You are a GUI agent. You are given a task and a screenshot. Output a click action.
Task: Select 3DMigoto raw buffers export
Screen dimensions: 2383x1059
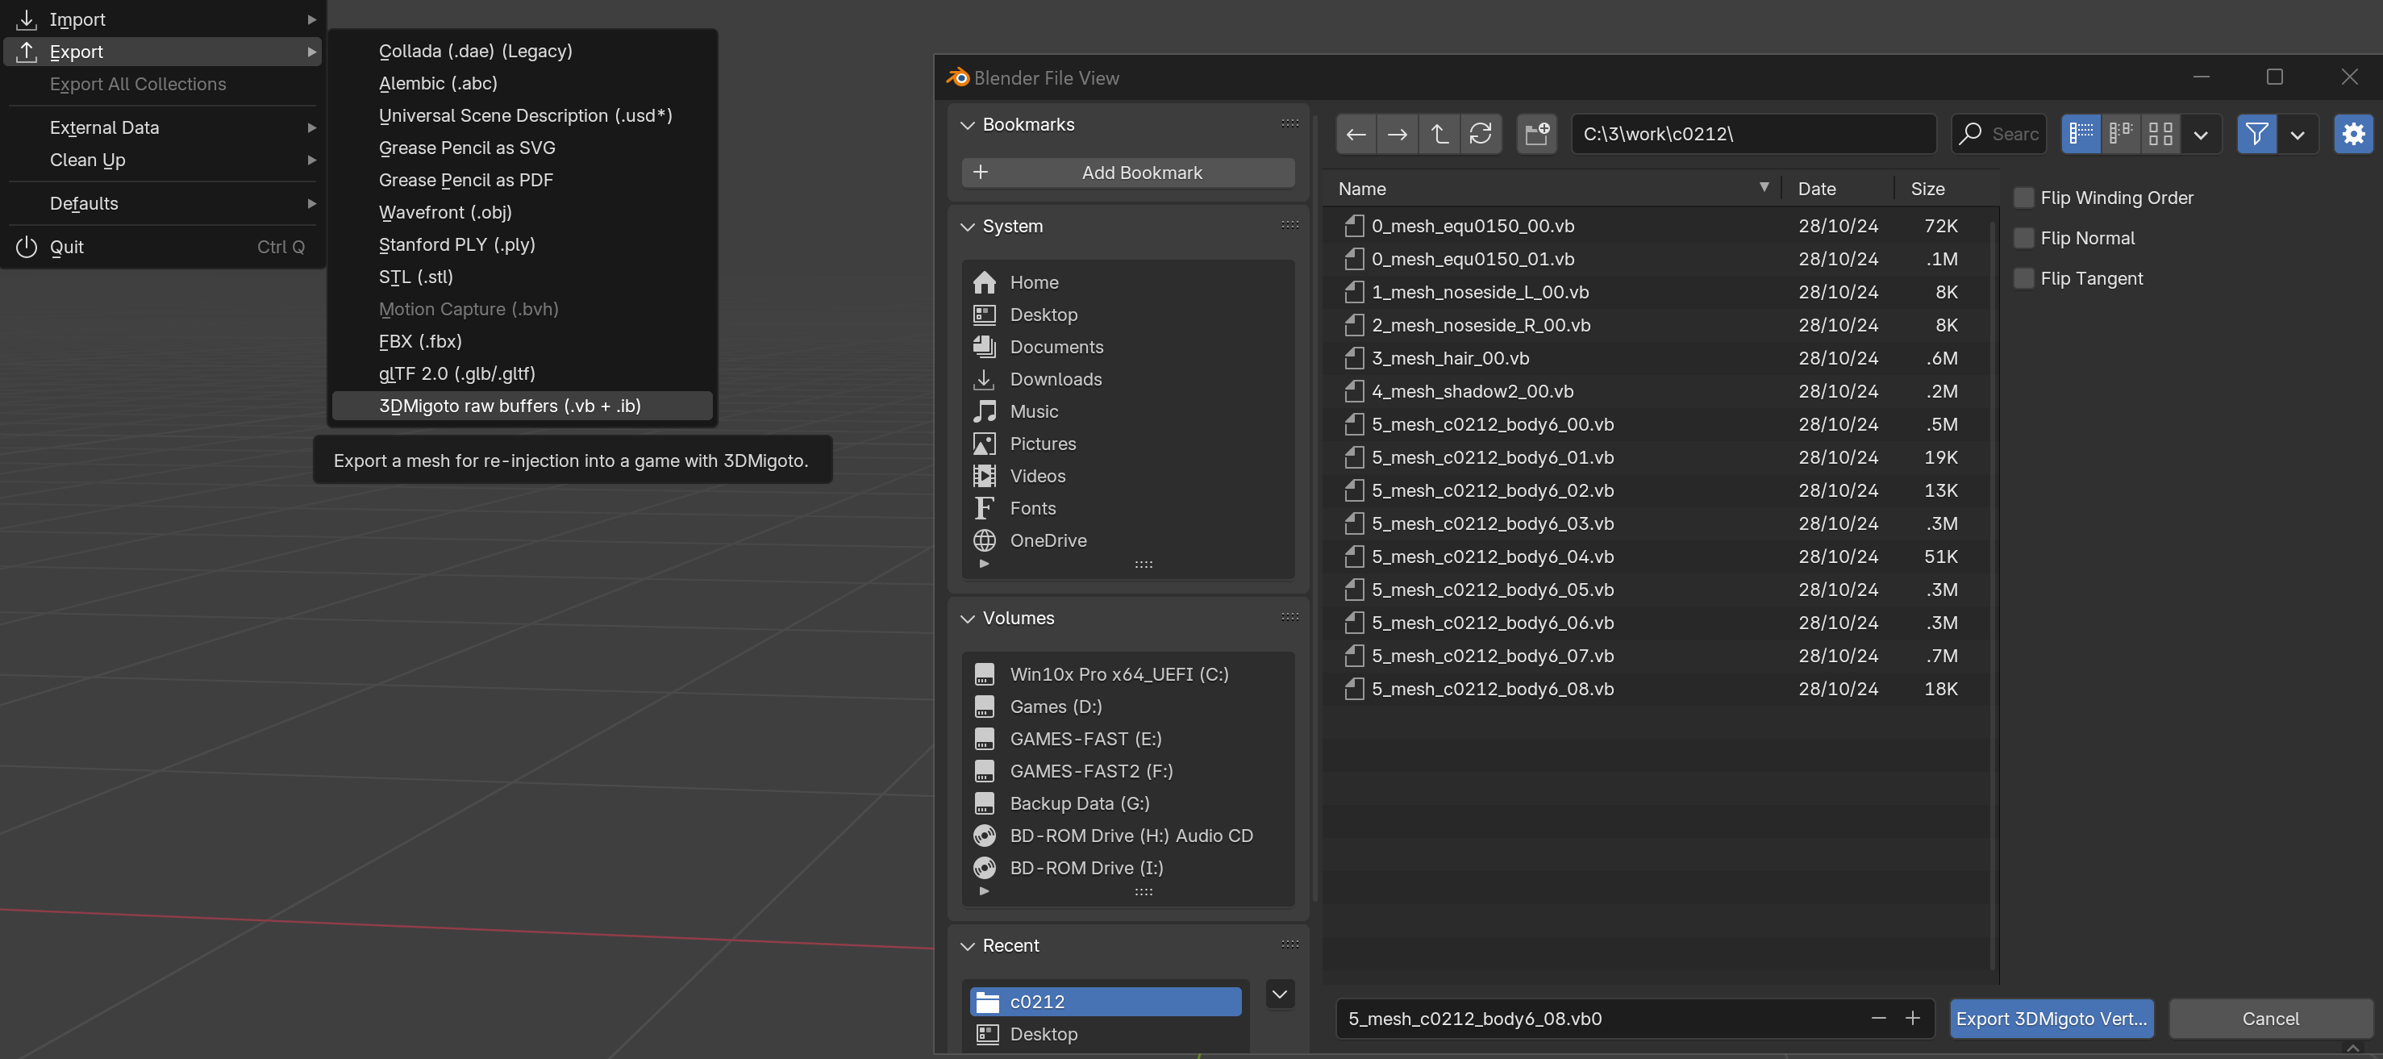point(510,405)
